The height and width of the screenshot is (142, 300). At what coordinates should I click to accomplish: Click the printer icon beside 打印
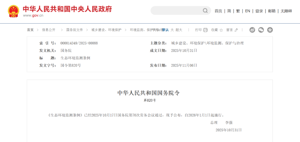pyautogui.click(x=205, y=30)
